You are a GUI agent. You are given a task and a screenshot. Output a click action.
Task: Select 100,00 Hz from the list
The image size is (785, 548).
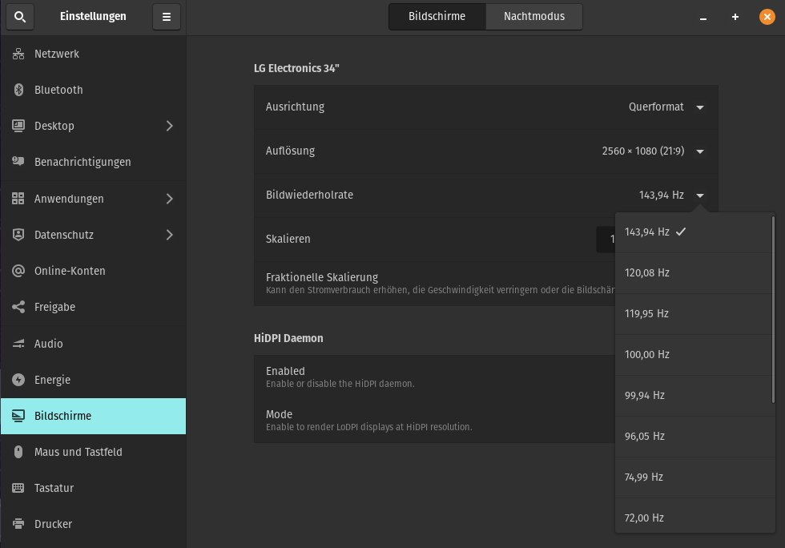coord(647,355)
